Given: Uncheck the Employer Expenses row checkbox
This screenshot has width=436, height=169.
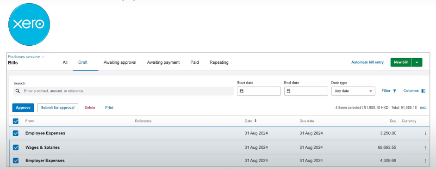Looking at the screenshot, I should click(x=16, y=160).
